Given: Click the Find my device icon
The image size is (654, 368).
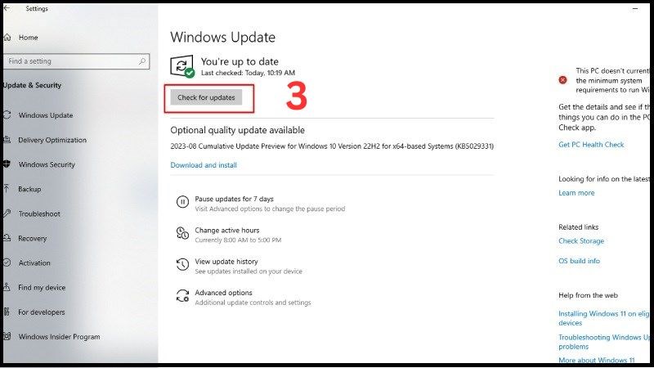Looking at the screenshot, I should 7,288.
